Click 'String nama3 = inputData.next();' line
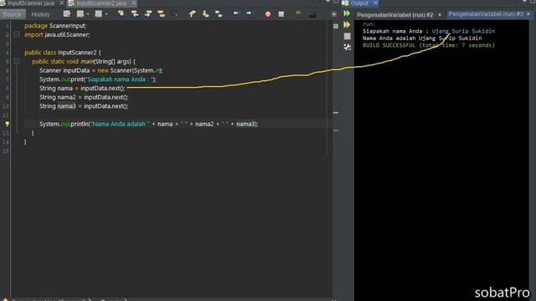Screen dimensions: 536x301 (x=84, y=106)
